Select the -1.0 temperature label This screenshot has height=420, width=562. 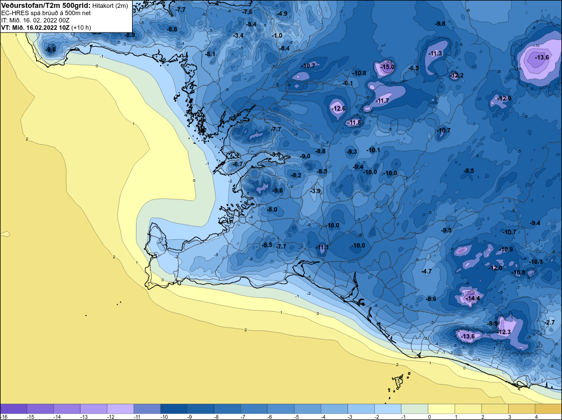[x=277, y=36]
